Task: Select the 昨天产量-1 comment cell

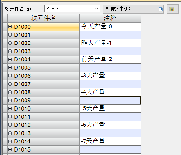Action: click(110, 43)
